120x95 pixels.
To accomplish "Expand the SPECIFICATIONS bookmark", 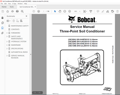I will (x=7, y=48).
